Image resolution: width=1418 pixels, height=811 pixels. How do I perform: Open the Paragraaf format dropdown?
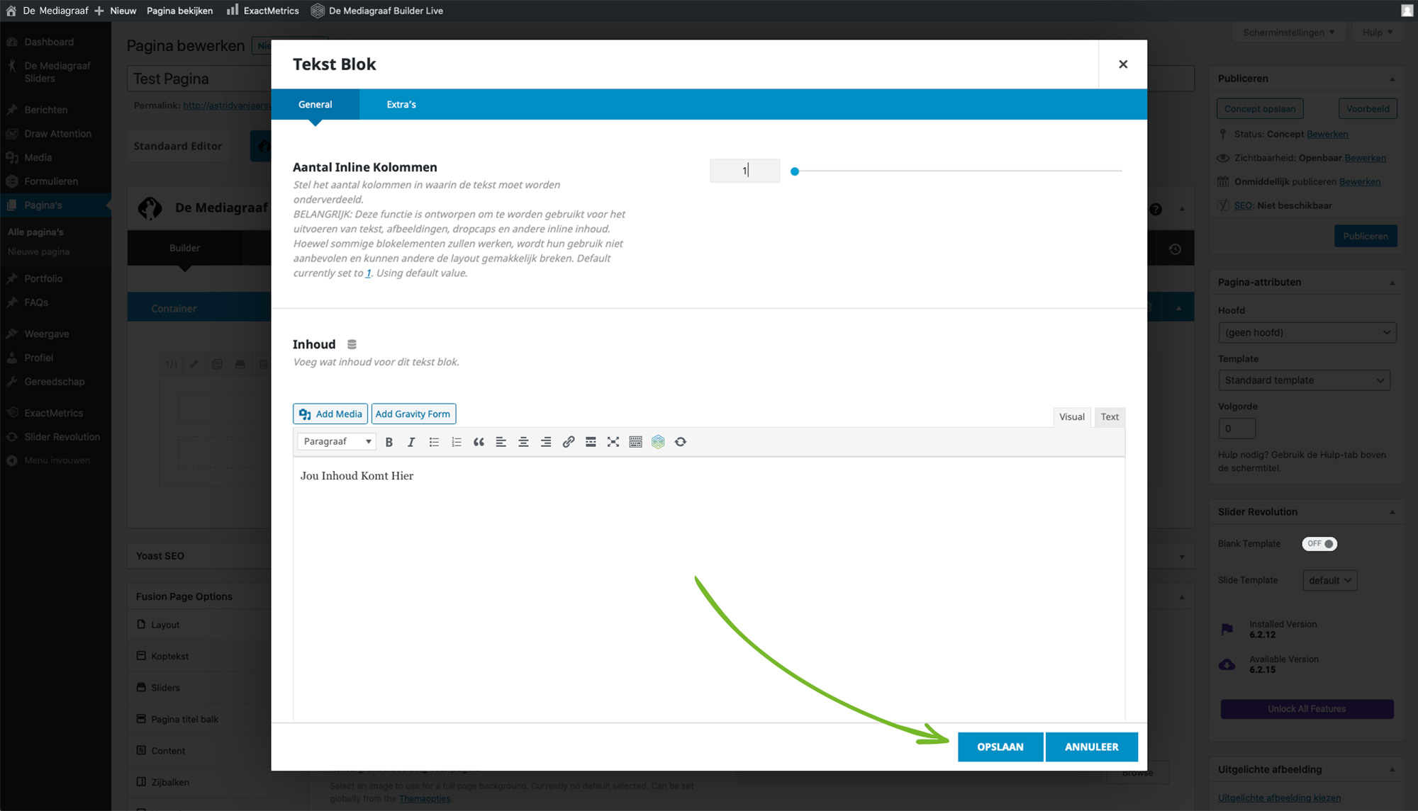[337, 441]
